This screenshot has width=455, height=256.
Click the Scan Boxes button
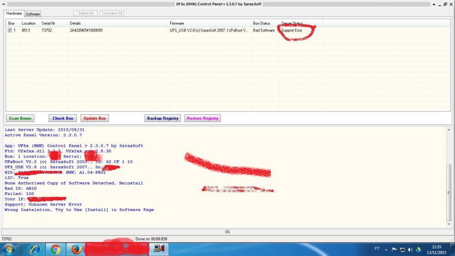point(20,118)
